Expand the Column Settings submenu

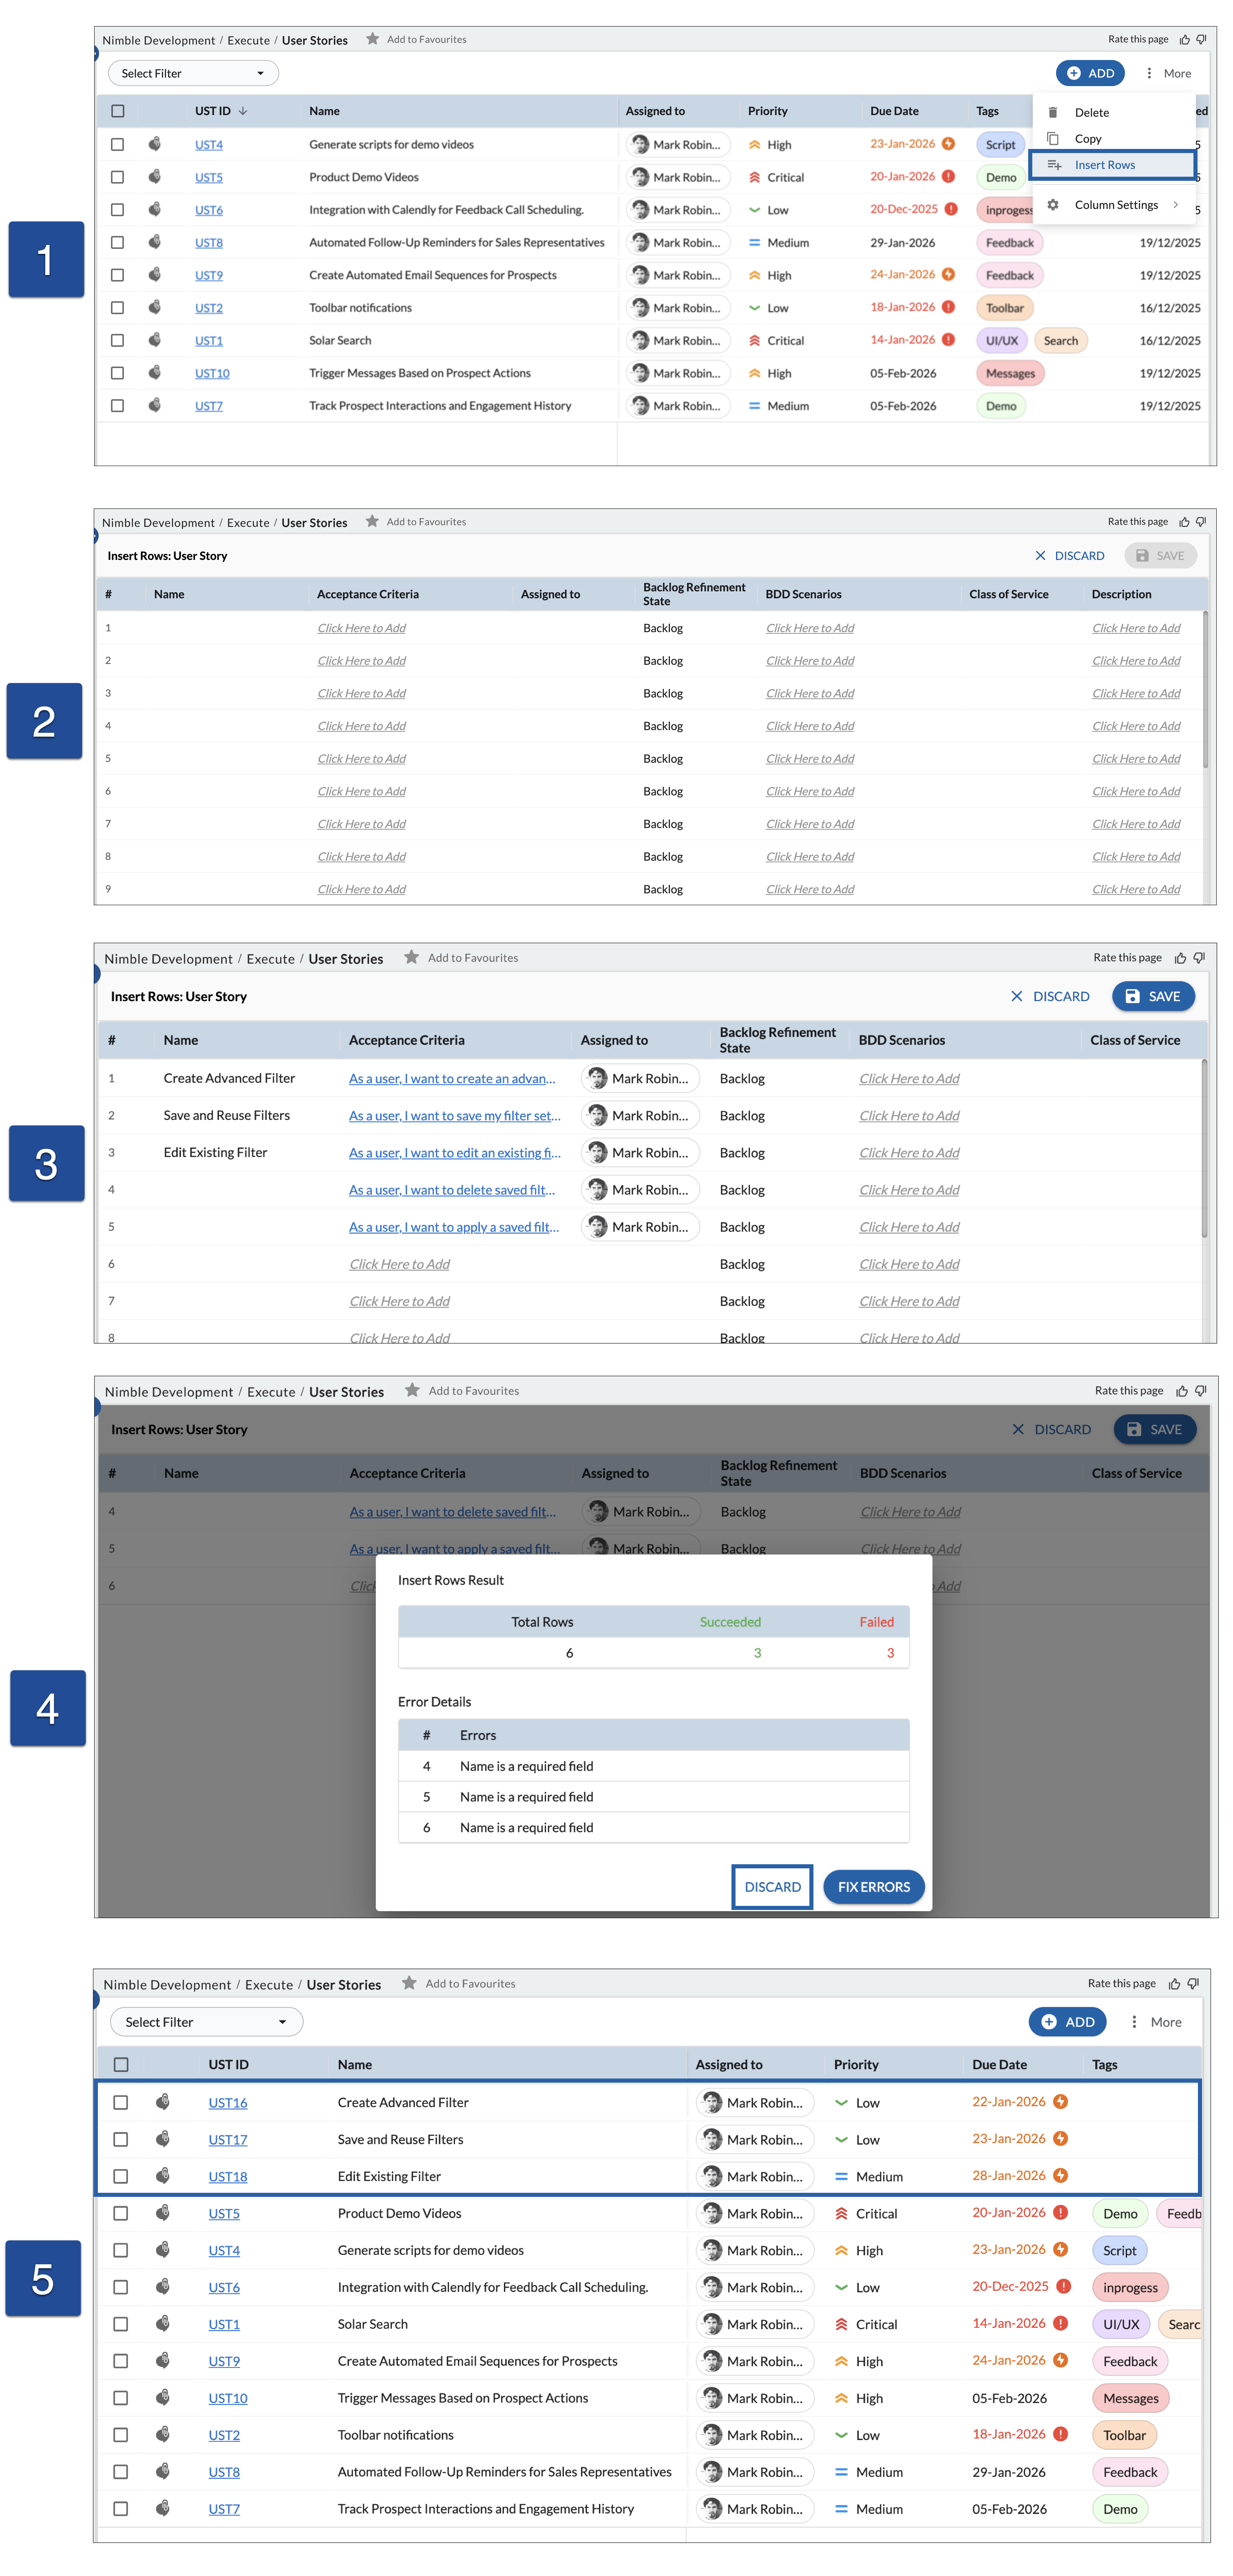(1113, 205)
